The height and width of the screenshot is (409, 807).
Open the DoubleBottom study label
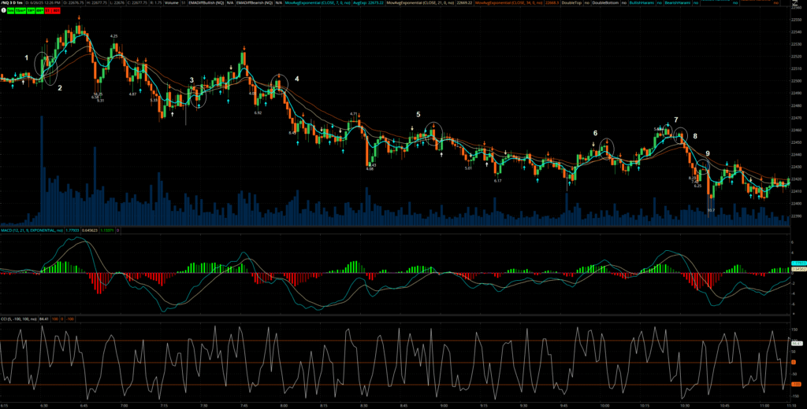(606, 2)
